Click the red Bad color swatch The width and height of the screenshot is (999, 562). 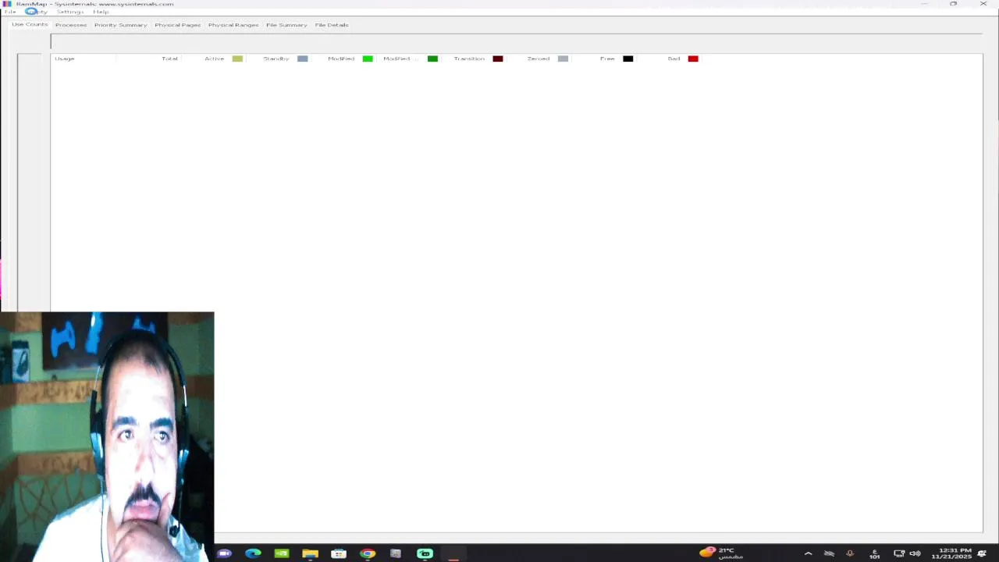pos(693,59)
